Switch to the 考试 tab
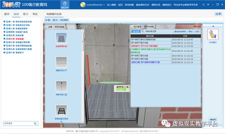Image resolution: width=225 pixels, height=134 pixels. tap(35, 14)
